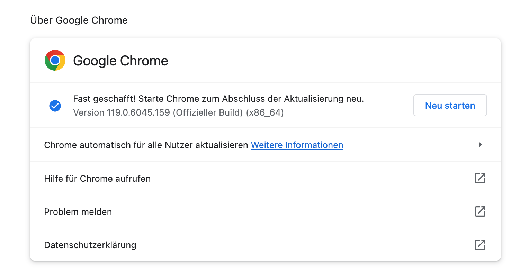Viewport: 529px width, 279px height.
Task: Expand Chrome automatisch für alle Nutzer aktualisieren
Action: pos(480,145)
